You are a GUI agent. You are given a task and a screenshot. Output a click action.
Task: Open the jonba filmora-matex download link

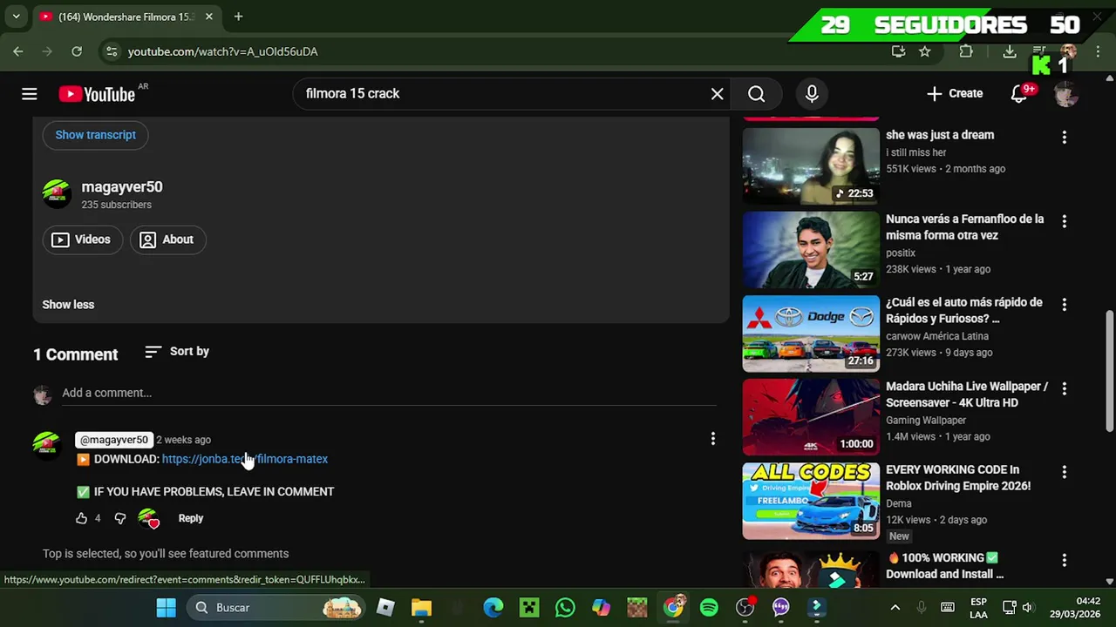click(245, 459)
